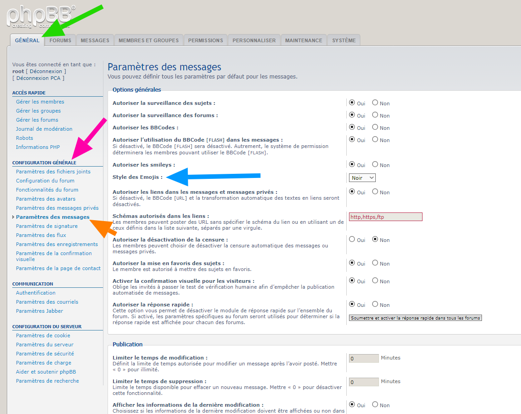Select Non for Autoriser les BBCodes

tap(375, 128)
